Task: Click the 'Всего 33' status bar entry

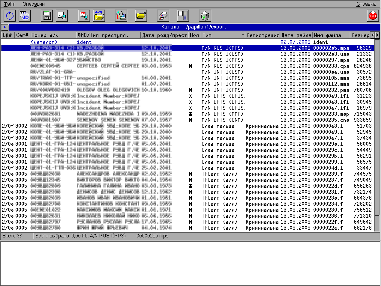Action: [x=12, y=236]
